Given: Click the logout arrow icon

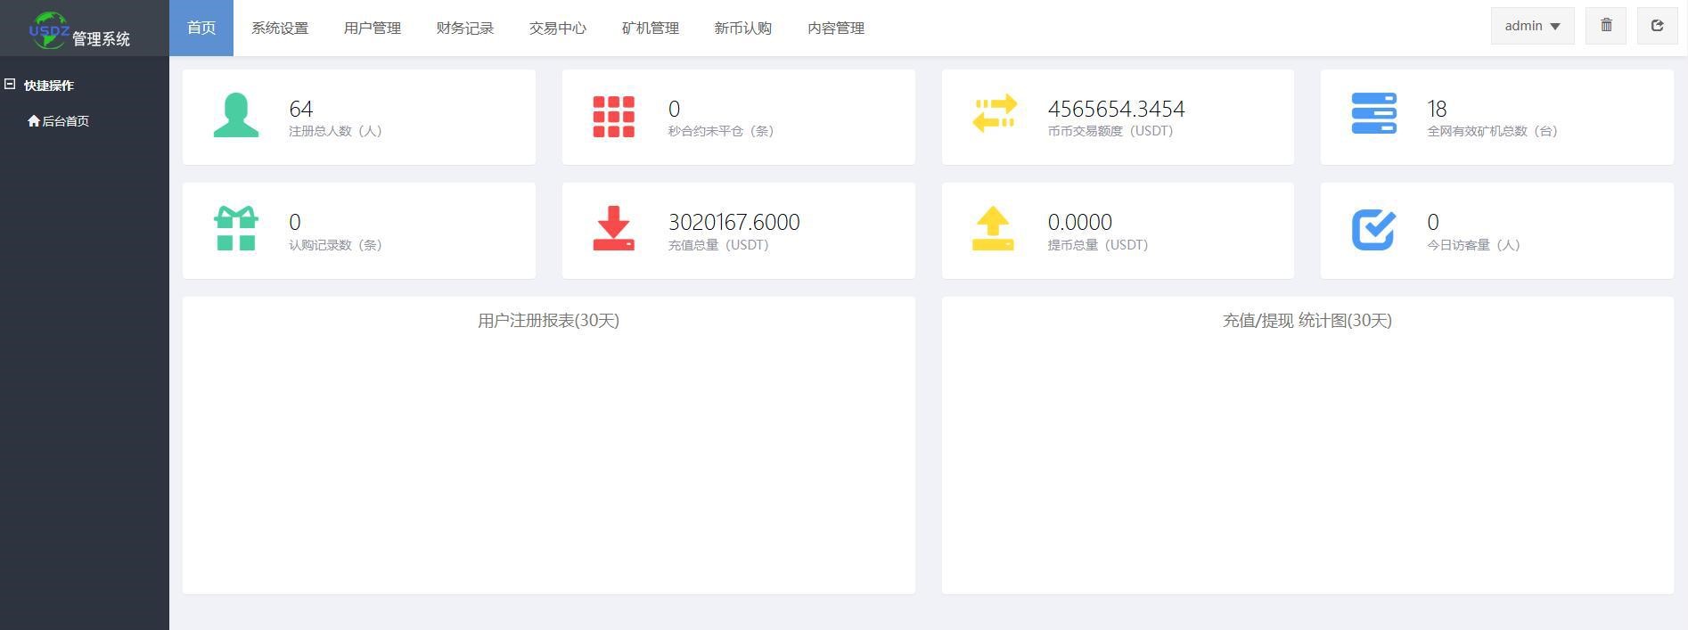Looking at the screenshot, I should point(1657,26).
